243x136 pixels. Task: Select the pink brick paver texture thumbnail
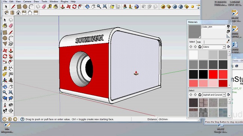coord(203,102)
